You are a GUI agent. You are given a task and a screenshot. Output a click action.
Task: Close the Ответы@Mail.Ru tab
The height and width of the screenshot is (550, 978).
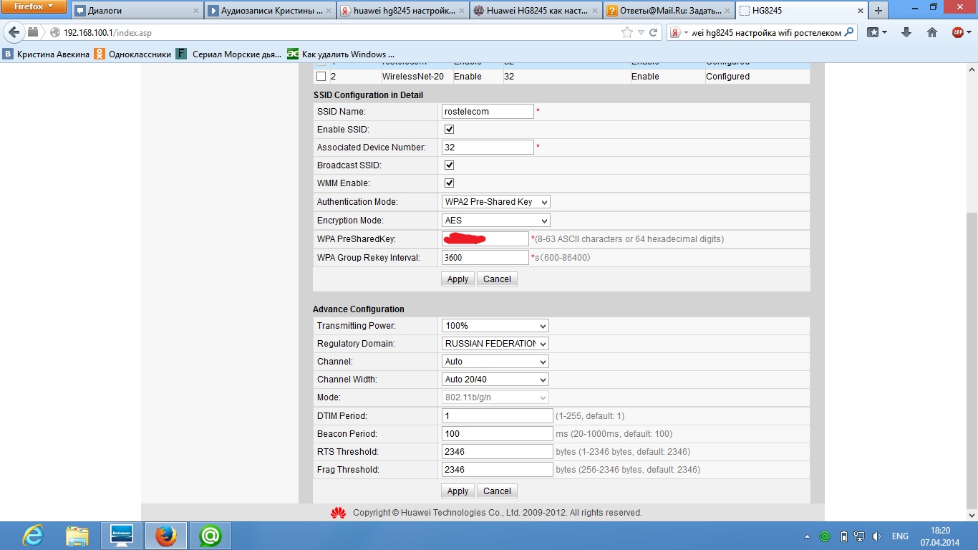[x=727, y=11]
